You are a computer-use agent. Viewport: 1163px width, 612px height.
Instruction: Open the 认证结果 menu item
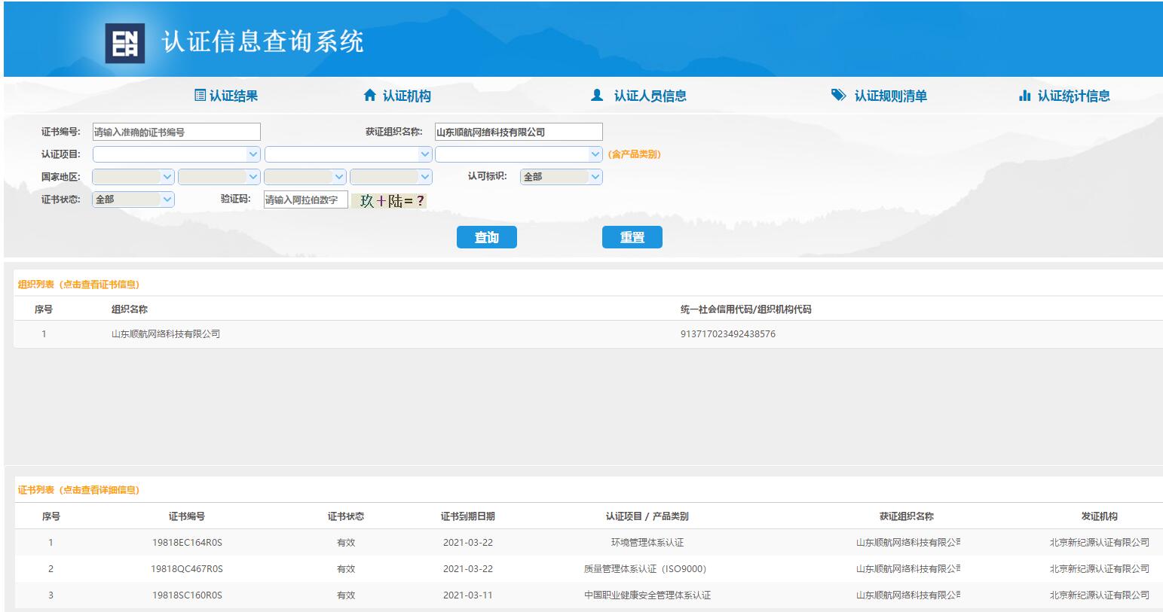click(x=234, y=96)
